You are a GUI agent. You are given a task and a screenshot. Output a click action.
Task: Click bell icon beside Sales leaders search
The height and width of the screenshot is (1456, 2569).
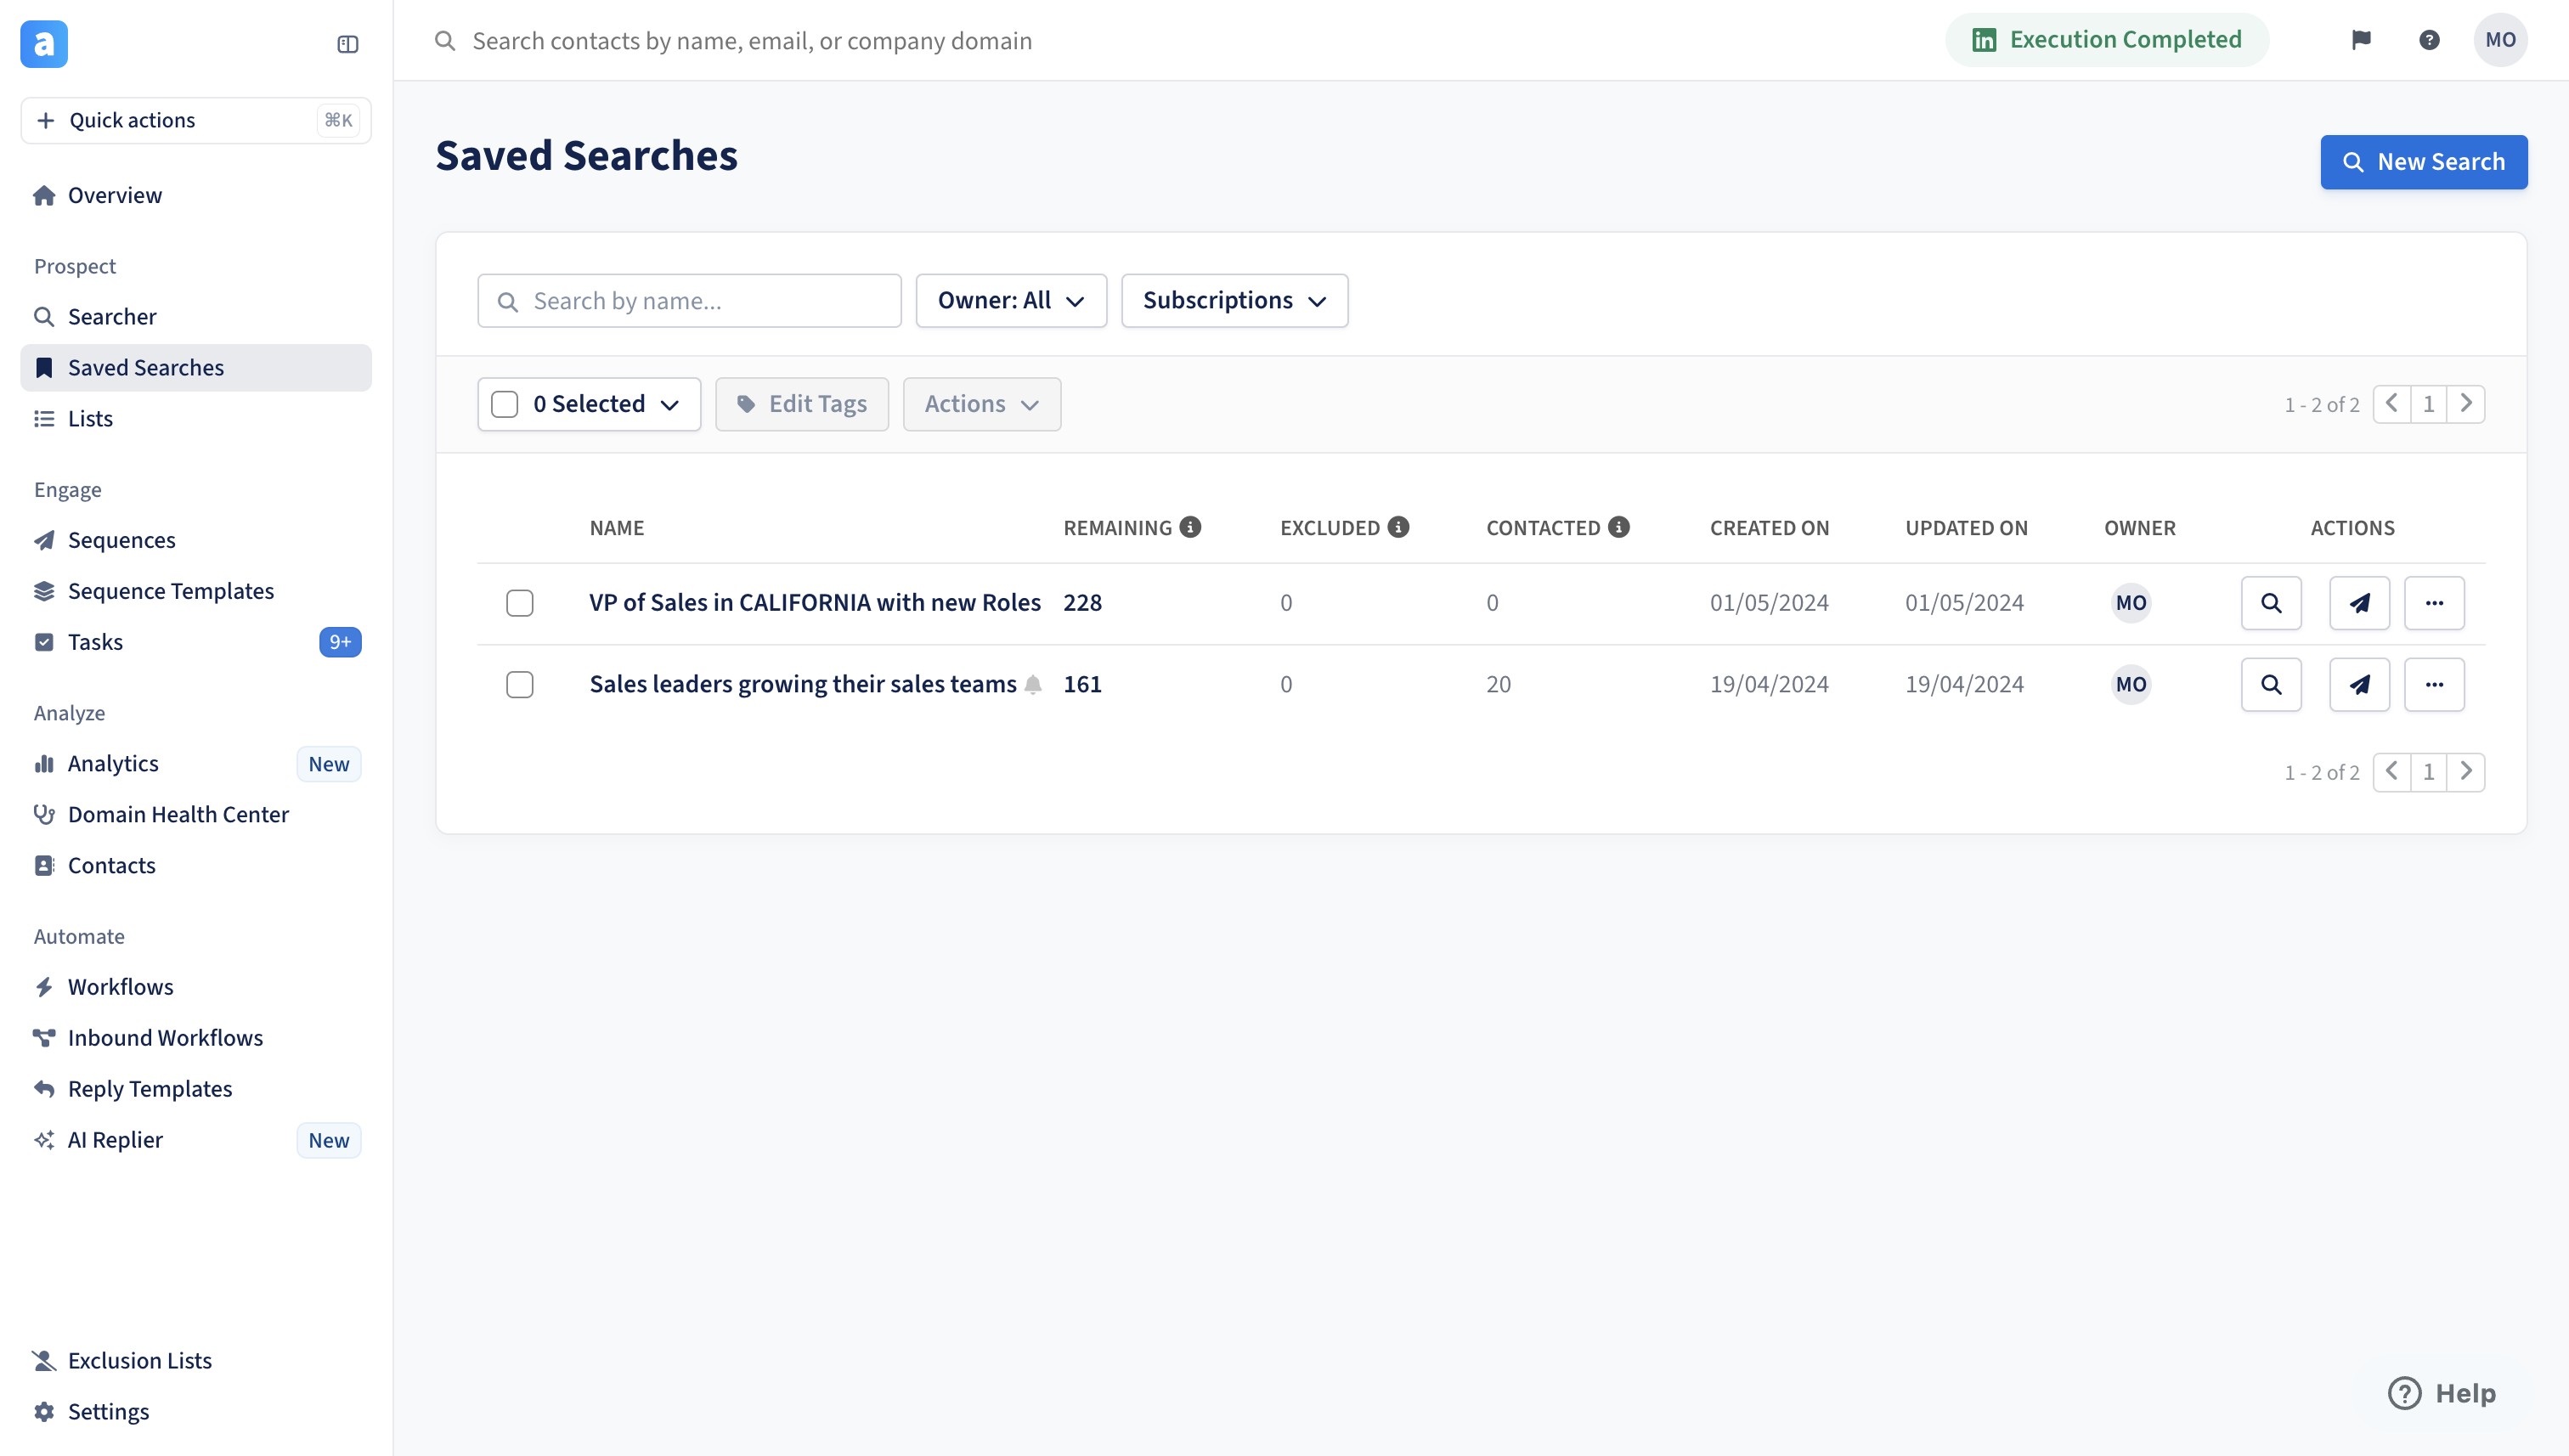(x=1033, y=685)
